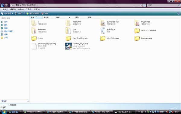Sort by the 名稱 name column header
Image resolution: width=181 pixels, height=114 pixels.
coord(36,17)
